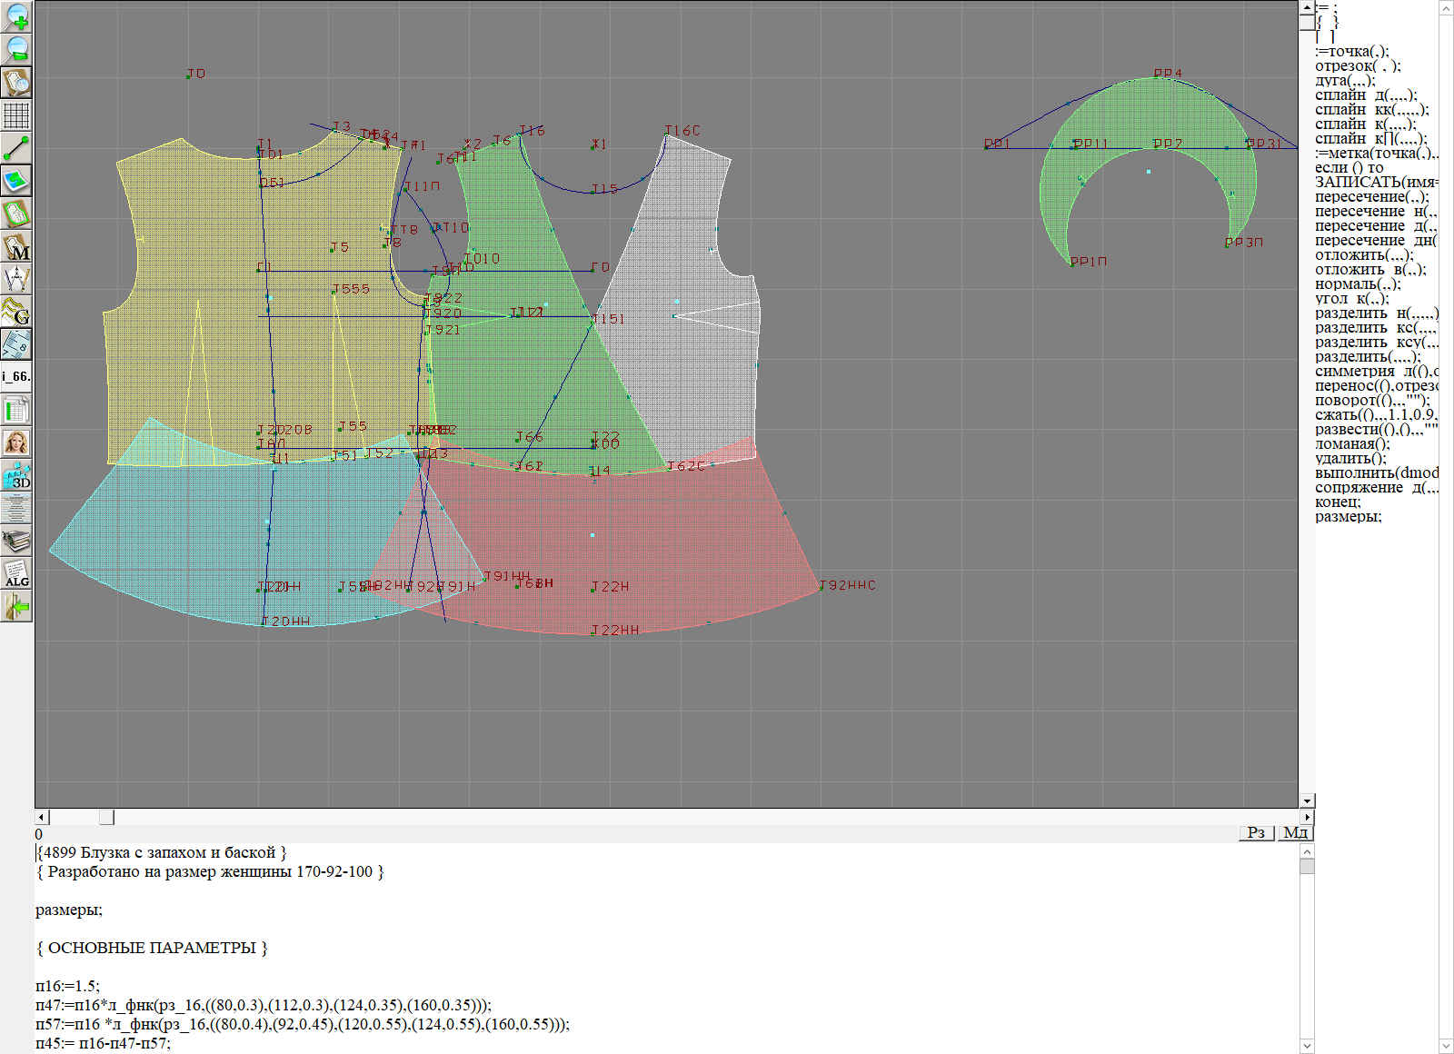This screenshot has width=1454, height=1054.
Task: Select the pattern preview magnifier tool
Action: coord(16,82)
